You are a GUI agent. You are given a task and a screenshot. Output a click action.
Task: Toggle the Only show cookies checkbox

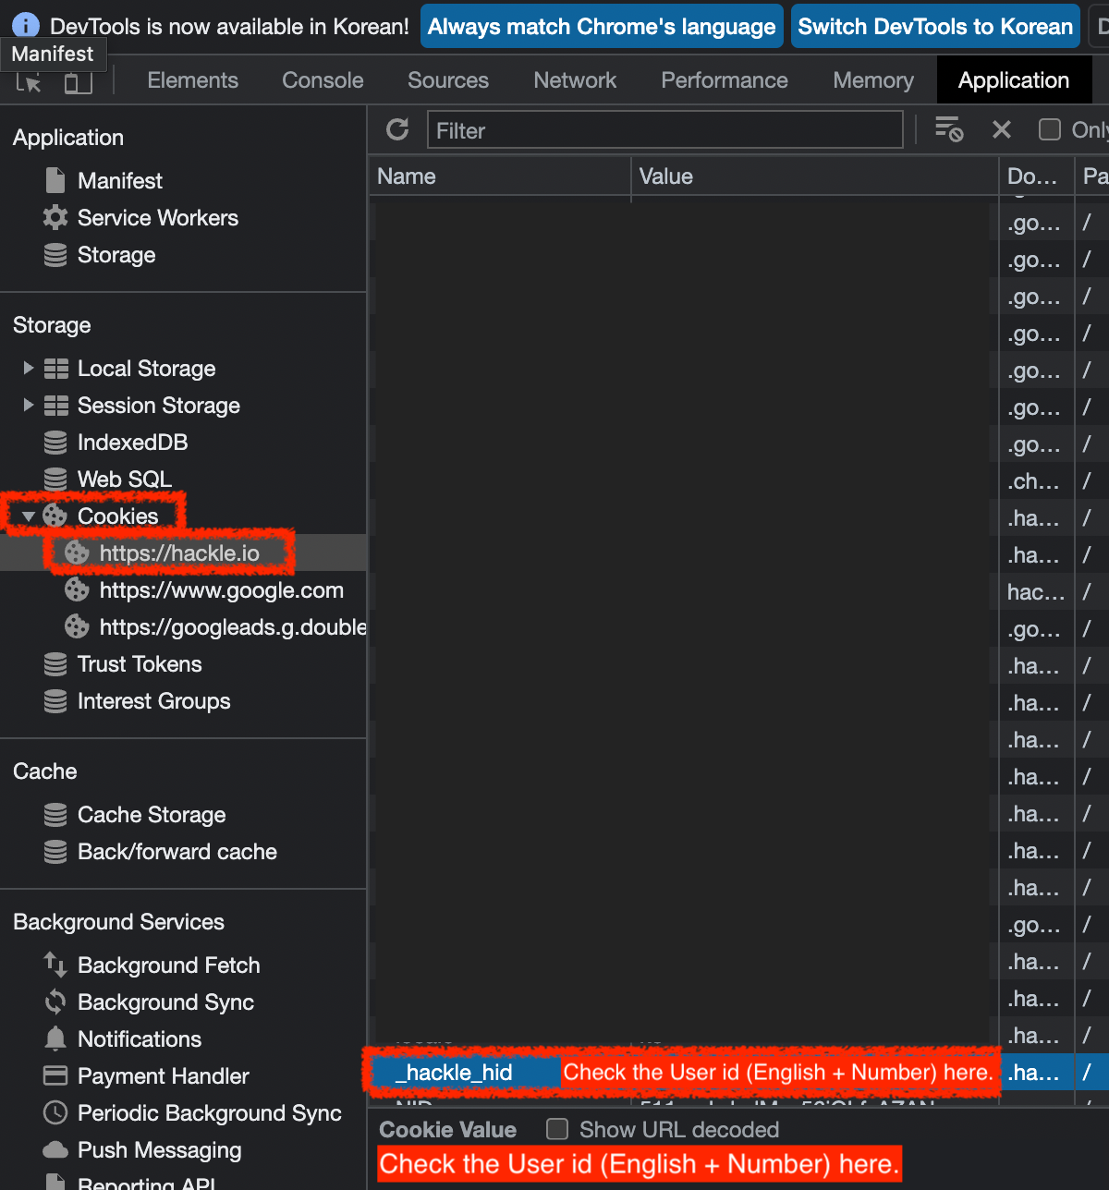(1050, 129)
